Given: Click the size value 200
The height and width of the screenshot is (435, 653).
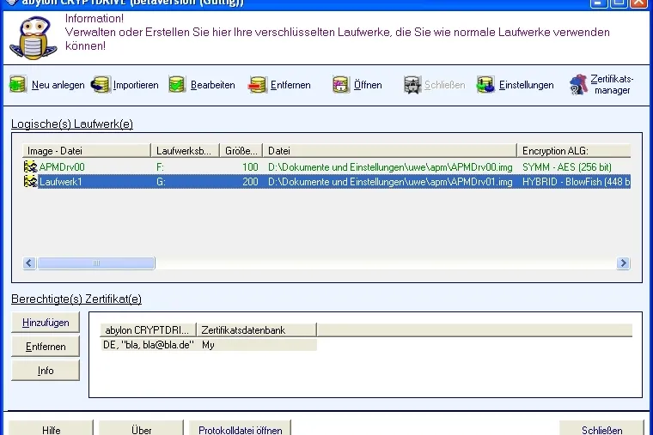Looking at the screenshot, I should click(x=250, y=182).
